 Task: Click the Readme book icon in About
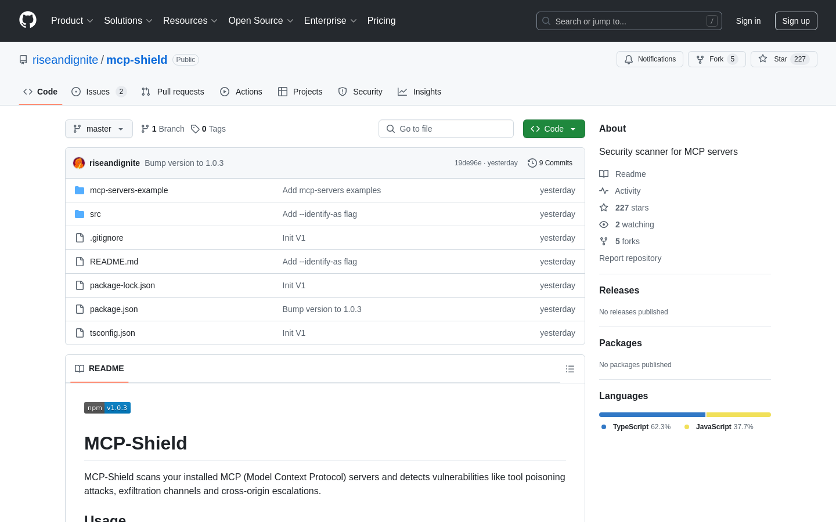pos(604,174)
